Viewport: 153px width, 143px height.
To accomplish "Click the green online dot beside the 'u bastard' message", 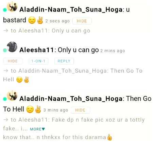I will point(5,10).
